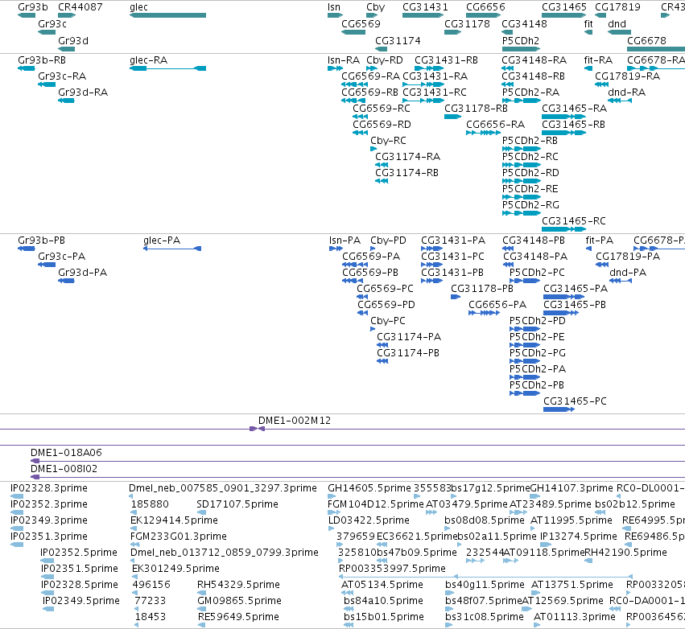
Task: Click the "Gr93b-PB" protein label
Action: pyautogui.click(x=42, y=240)
